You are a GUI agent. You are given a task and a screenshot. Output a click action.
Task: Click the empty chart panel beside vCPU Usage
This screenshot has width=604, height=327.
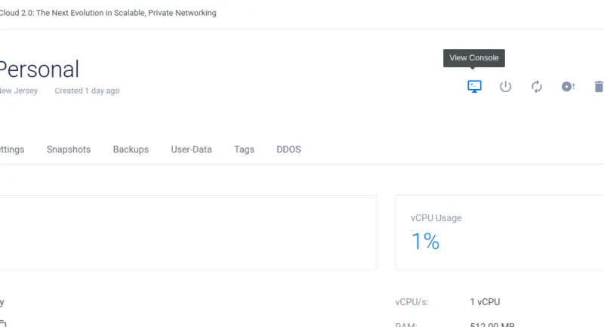click(x=188, y=233)
